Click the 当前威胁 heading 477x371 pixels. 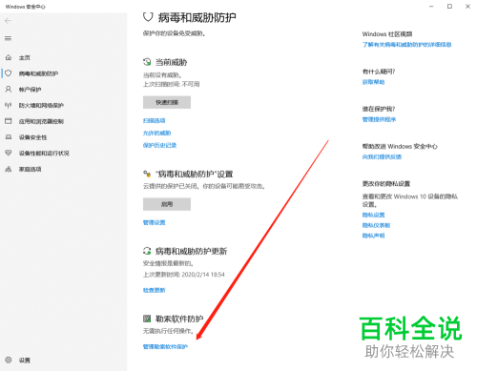click(x=171, y=62)
